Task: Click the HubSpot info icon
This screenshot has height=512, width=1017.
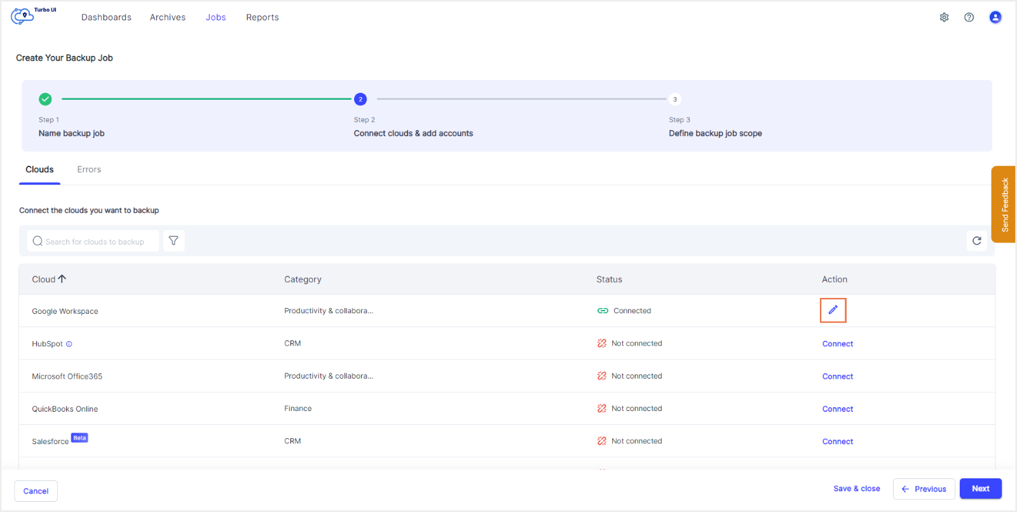Action: coord(69,344)
